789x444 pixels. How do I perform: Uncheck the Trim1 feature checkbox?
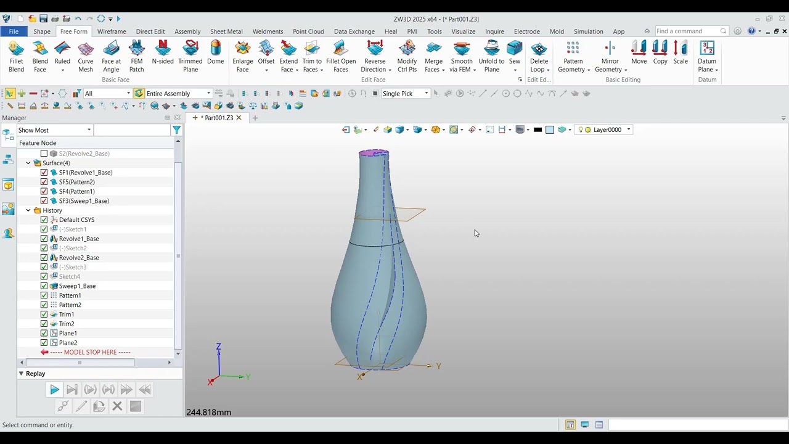coord(44,314)
